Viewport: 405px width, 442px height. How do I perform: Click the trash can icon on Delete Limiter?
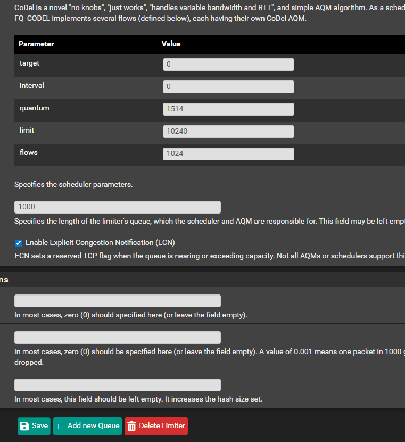coord(132,426)
